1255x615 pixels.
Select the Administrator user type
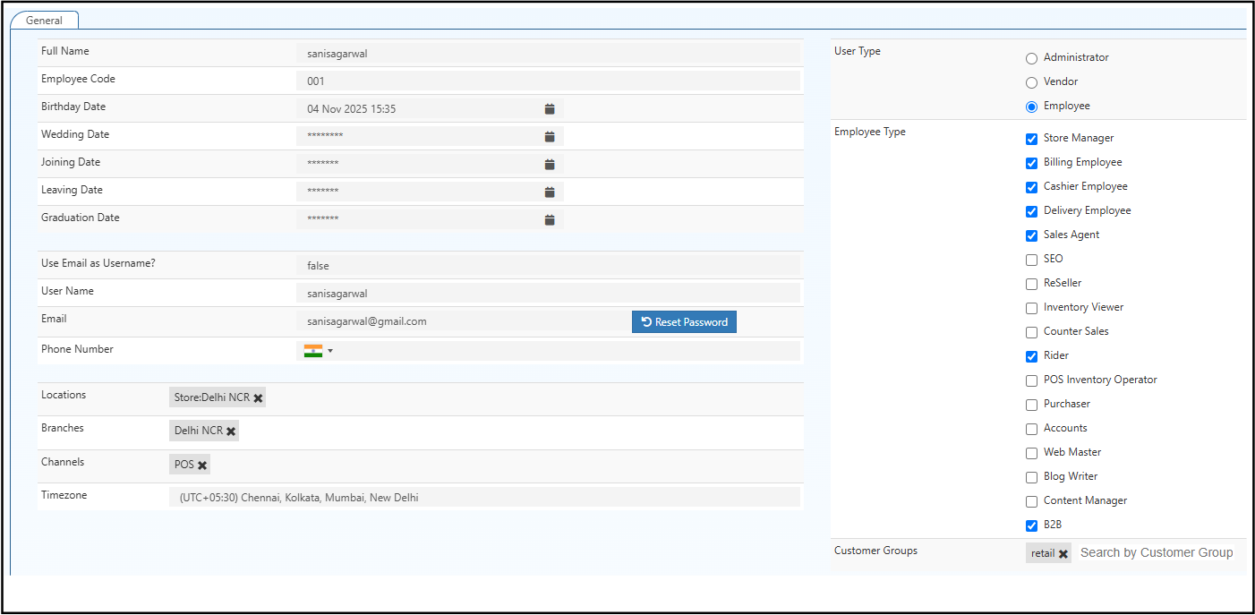(x=1031, y=57)
